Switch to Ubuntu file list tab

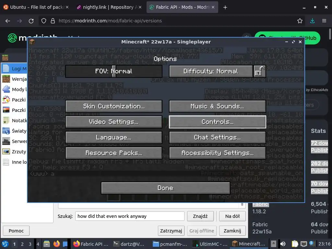point(36,7)
